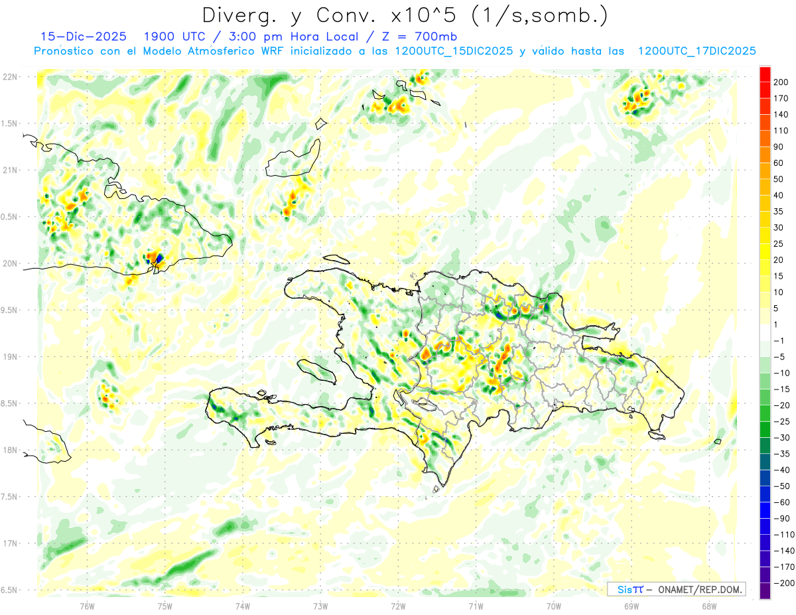Click the positive '1' color scale label
796x615 pixels.
point(777,324)
